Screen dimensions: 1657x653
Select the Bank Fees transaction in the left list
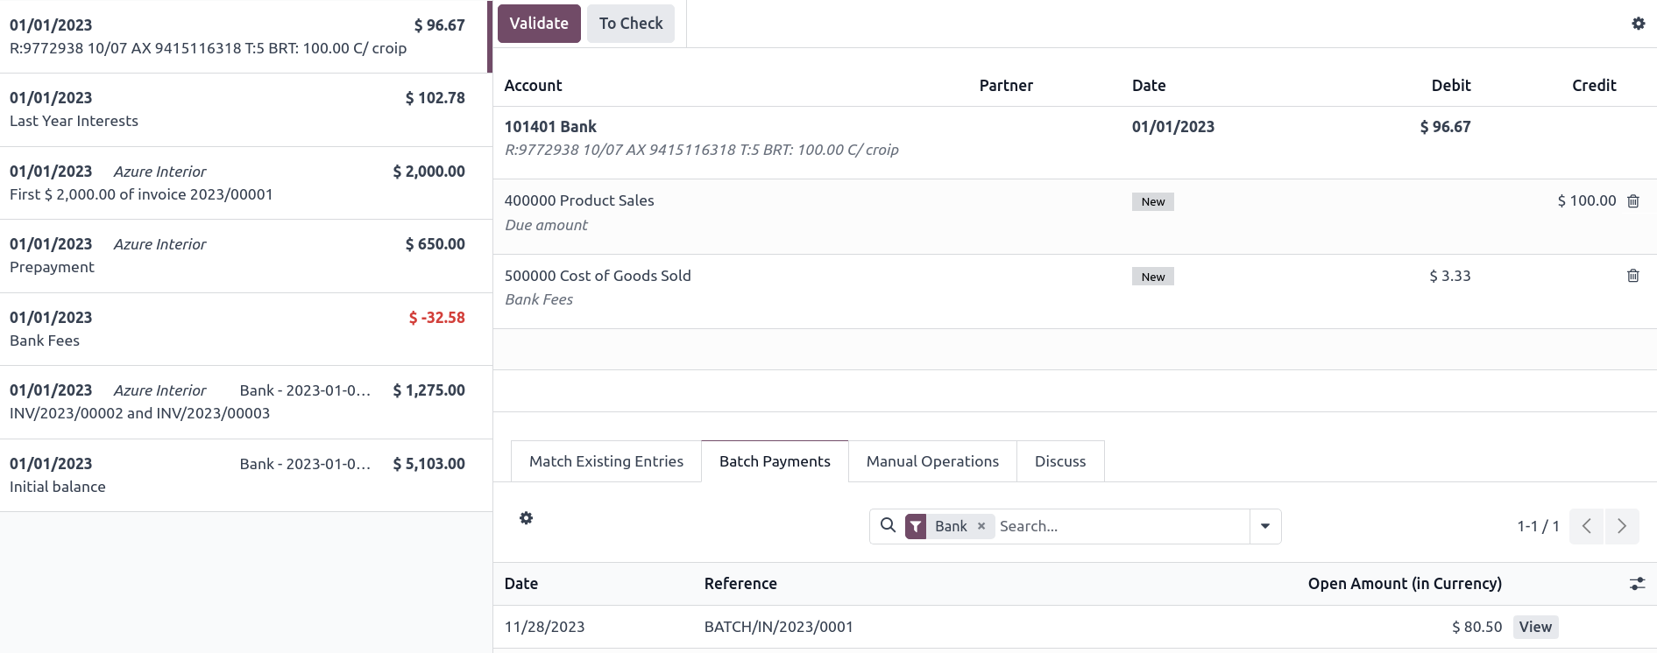click(x=237, y=328)
